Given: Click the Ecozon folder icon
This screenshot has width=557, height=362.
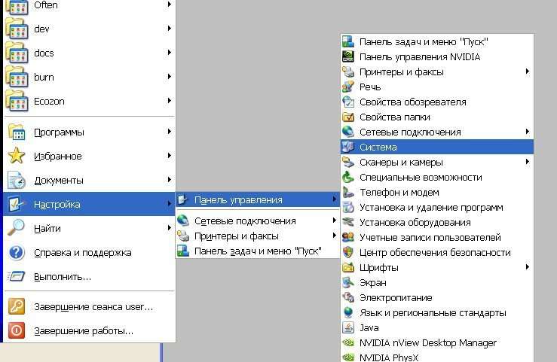Looking at the screenshot, I should point(17,102).
